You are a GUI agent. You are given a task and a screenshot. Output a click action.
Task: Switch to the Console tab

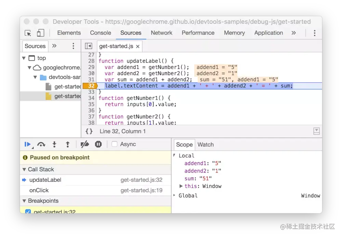coord(101,33)
